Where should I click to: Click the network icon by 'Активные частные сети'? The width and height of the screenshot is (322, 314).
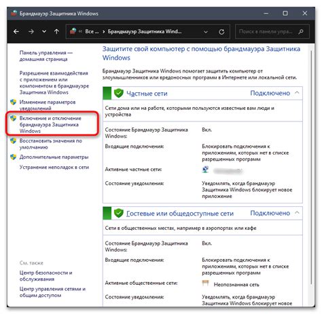point(205,170)
